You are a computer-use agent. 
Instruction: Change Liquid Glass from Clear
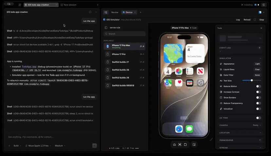point(257,69)
